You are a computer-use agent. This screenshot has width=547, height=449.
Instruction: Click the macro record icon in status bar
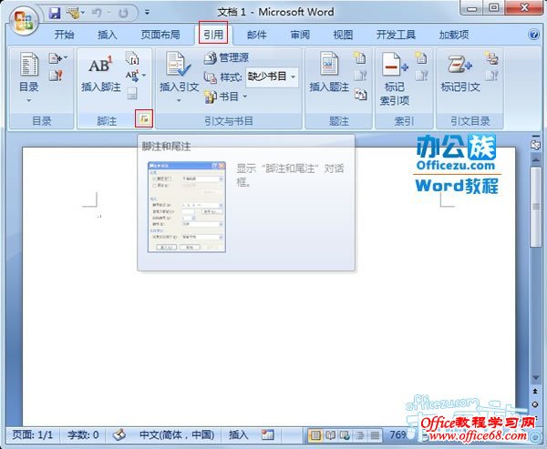[267, 434]
